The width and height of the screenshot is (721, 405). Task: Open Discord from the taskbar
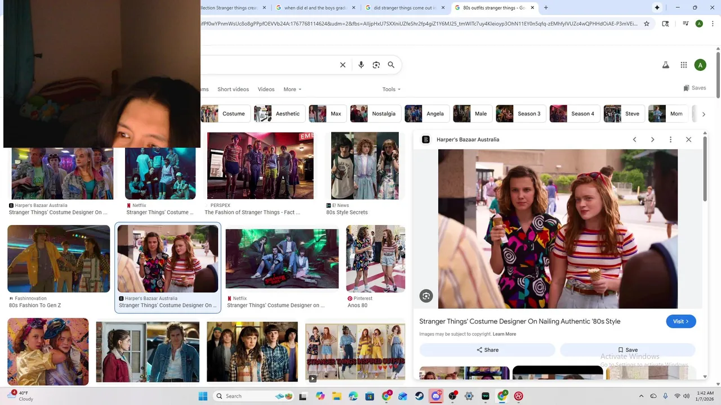point(436,396)
